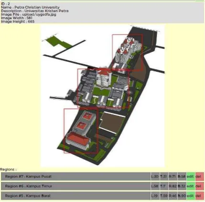Click the 'T:59' cell of Region #5

click(x=164, y=196)
